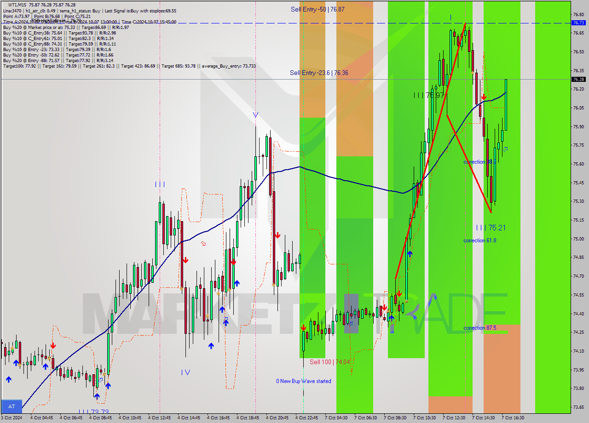Click the '4 Oct 12:45' time axis label

click(x=159, y=418)
